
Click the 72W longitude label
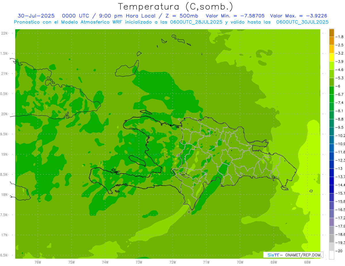(172, 262)
